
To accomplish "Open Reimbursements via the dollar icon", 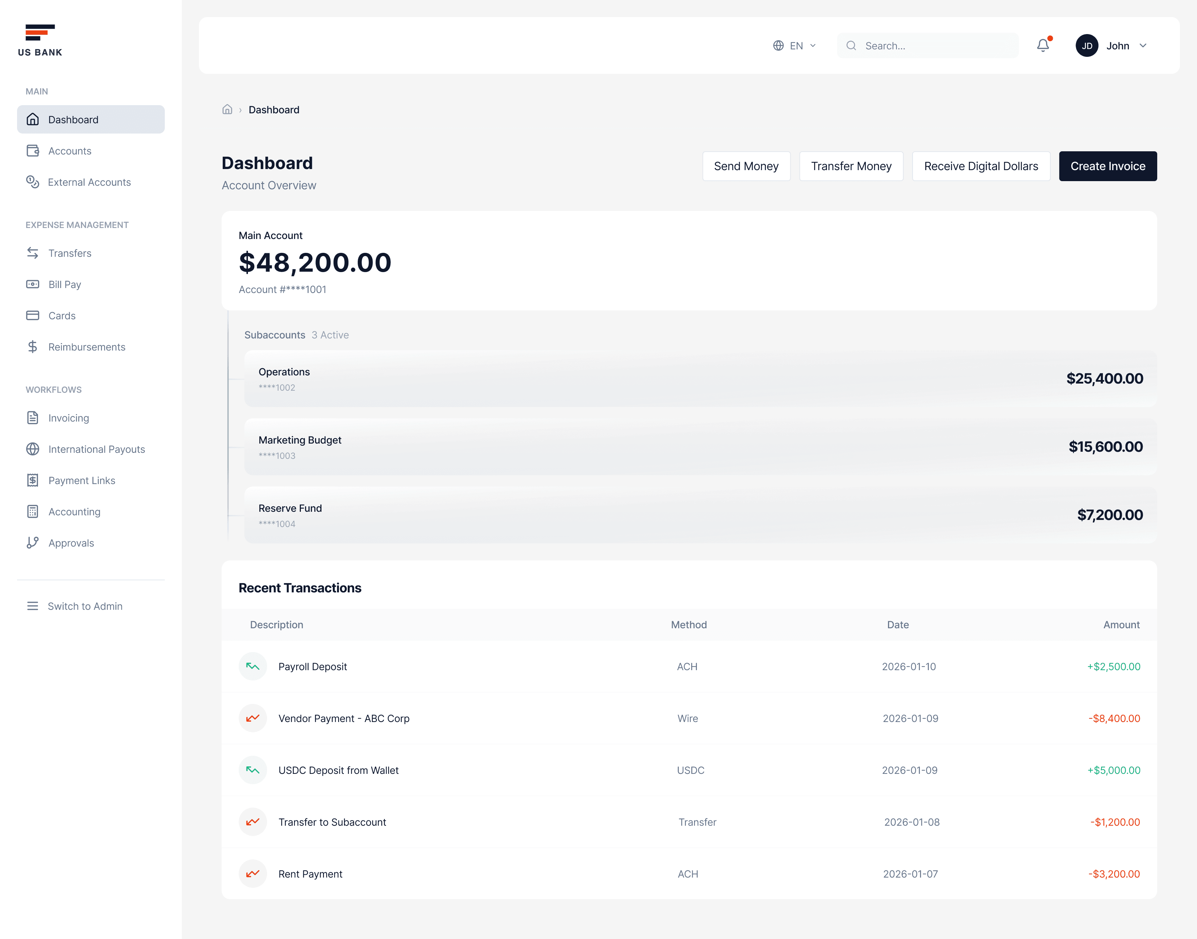I will [x=33, y=346].
